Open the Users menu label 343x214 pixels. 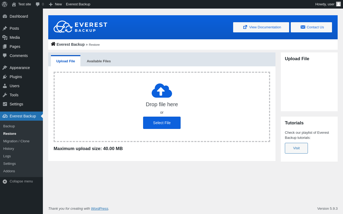[x=14, y=86]
